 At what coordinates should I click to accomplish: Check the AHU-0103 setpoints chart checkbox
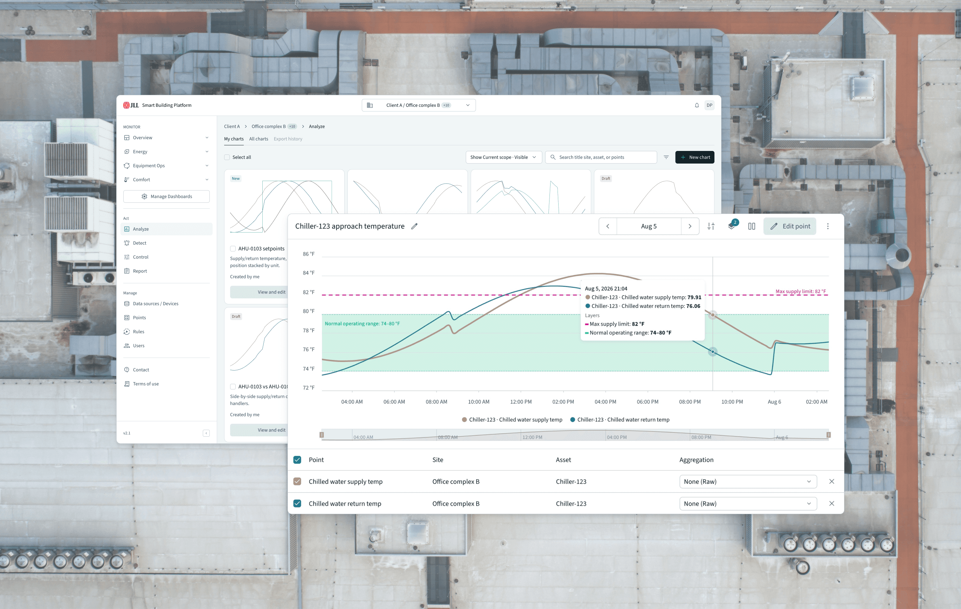coord(233,249)
